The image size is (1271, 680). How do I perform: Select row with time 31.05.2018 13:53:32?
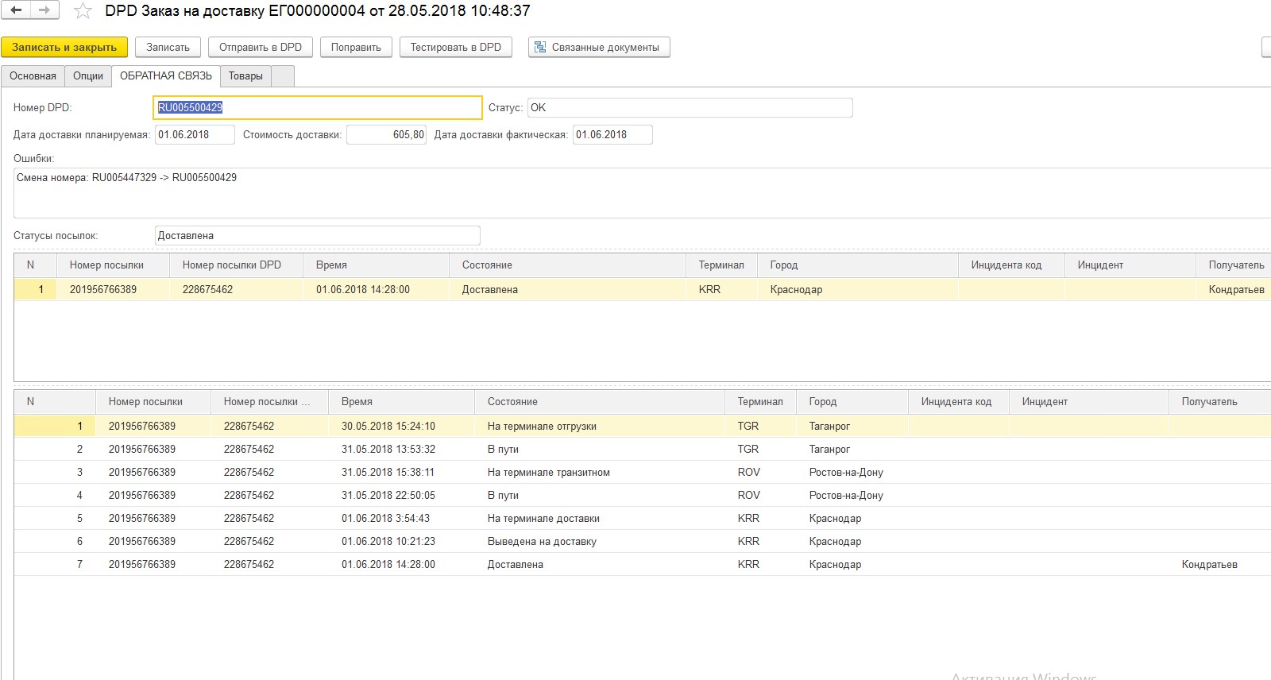coord(642,450)
